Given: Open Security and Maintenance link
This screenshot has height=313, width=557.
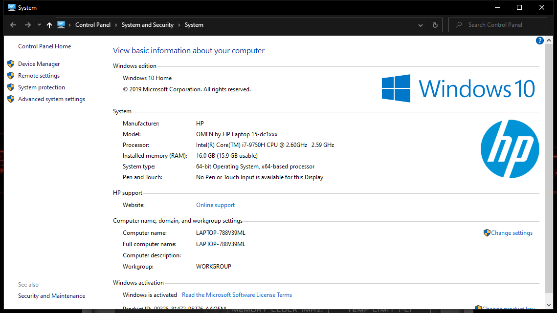Looking at the screenshot, I should click(x=51, y=296).
